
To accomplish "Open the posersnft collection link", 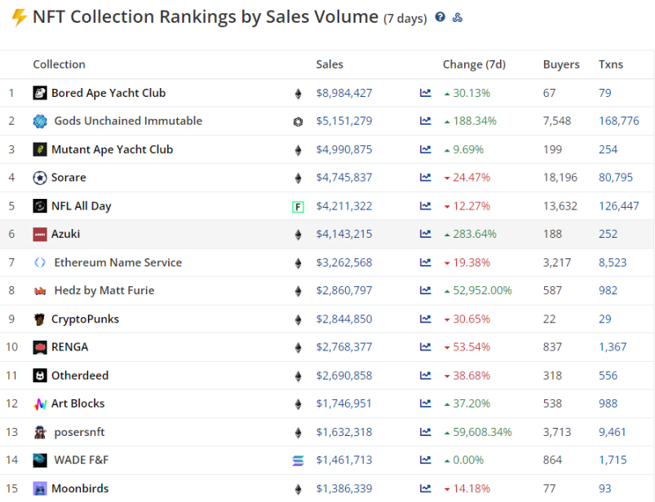I will tap(79, 432).
